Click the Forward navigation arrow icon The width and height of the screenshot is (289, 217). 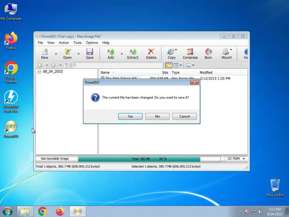[53, 65]
